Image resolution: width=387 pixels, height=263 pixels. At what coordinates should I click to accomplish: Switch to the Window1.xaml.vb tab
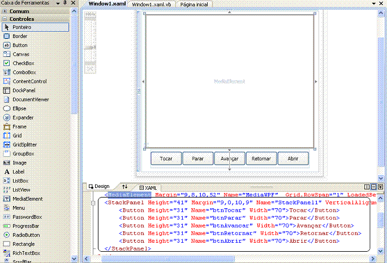151,4
